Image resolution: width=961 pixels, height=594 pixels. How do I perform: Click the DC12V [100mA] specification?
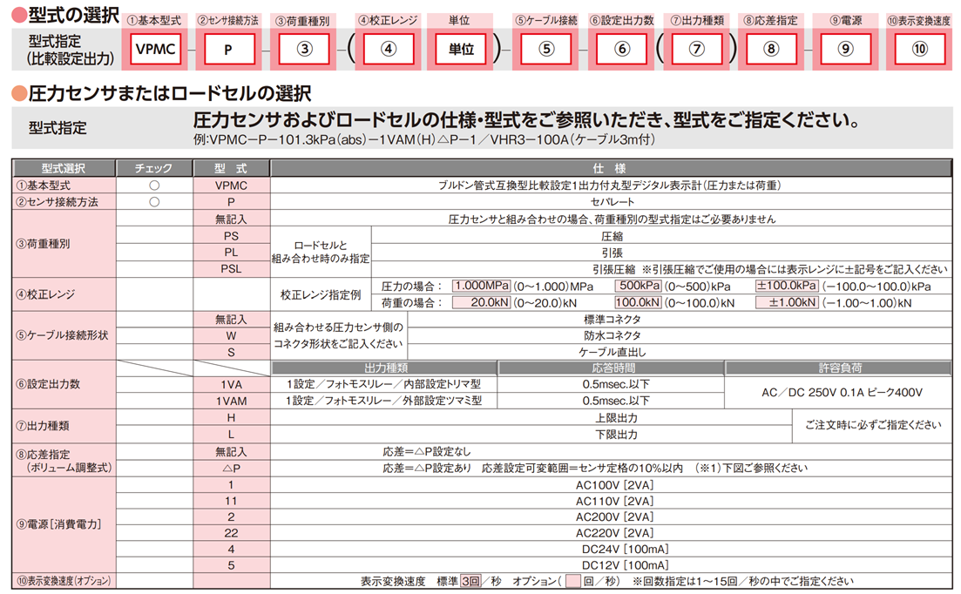(626, 565)
